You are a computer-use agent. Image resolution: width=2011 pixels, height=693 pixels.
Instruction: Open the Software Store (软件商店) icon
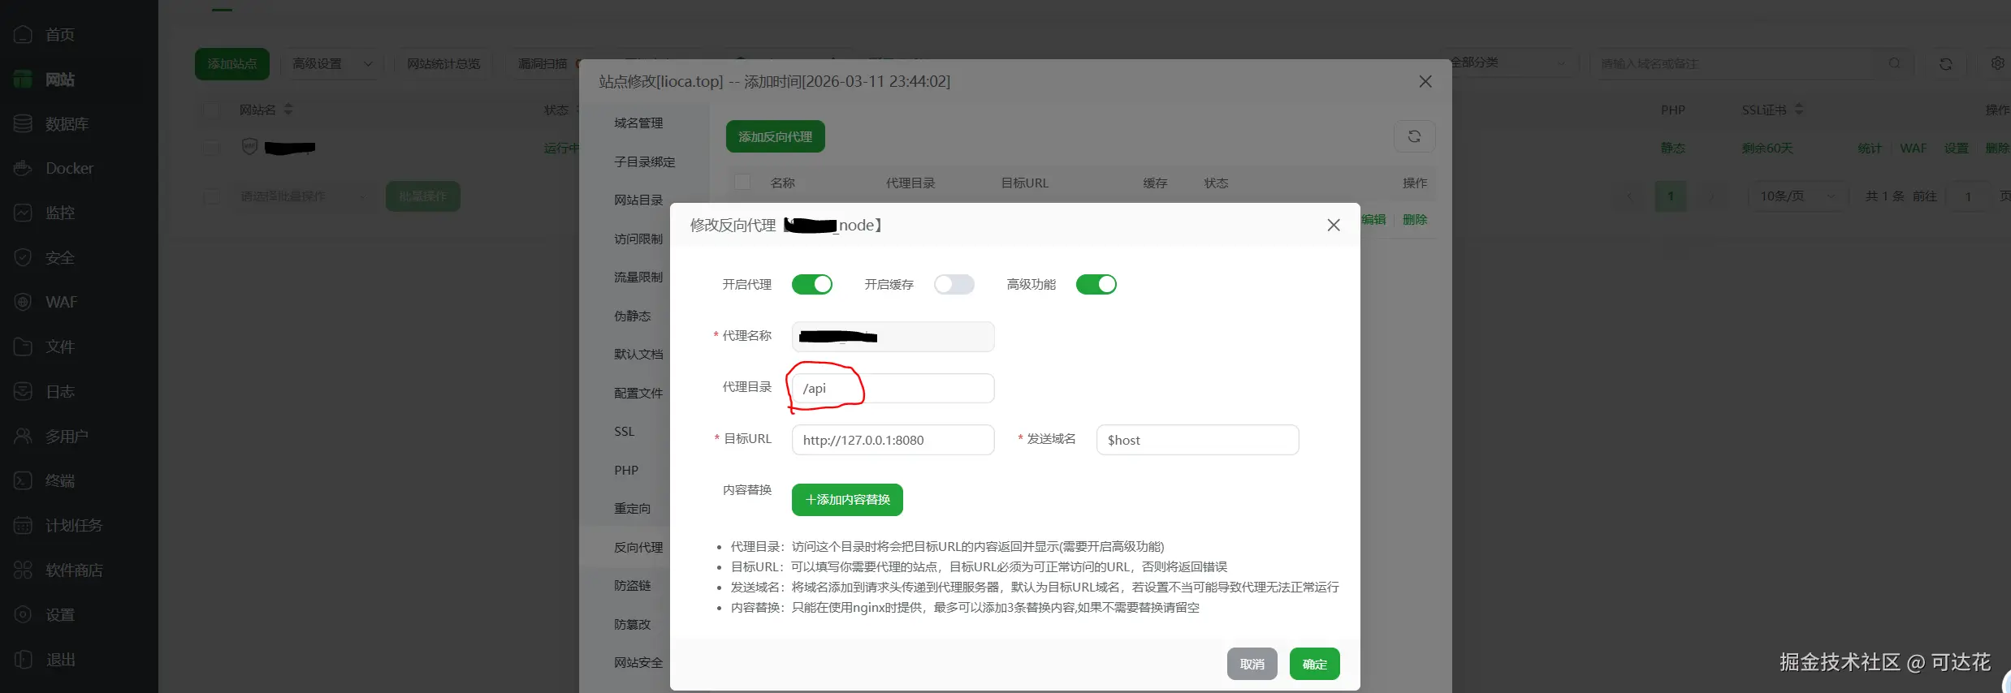(23, 570)
